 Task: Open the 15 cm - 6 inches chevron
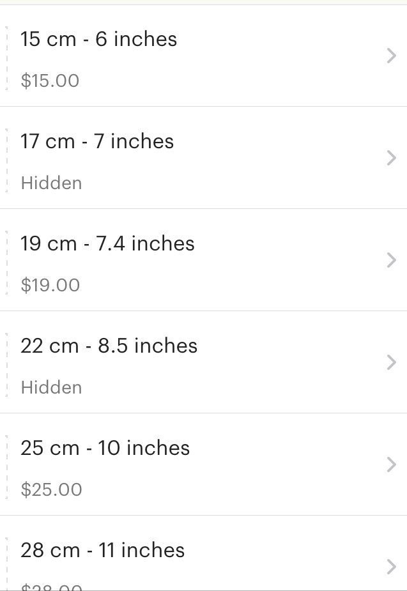(x=392, y=56)
